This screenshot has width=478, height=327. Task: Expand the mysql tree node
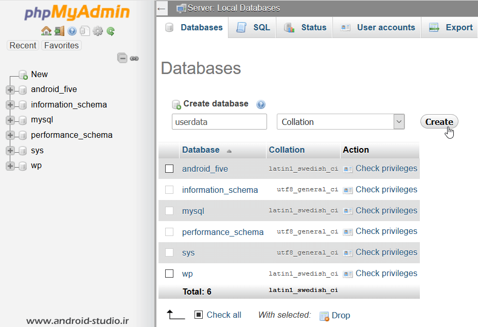(10, 120)
